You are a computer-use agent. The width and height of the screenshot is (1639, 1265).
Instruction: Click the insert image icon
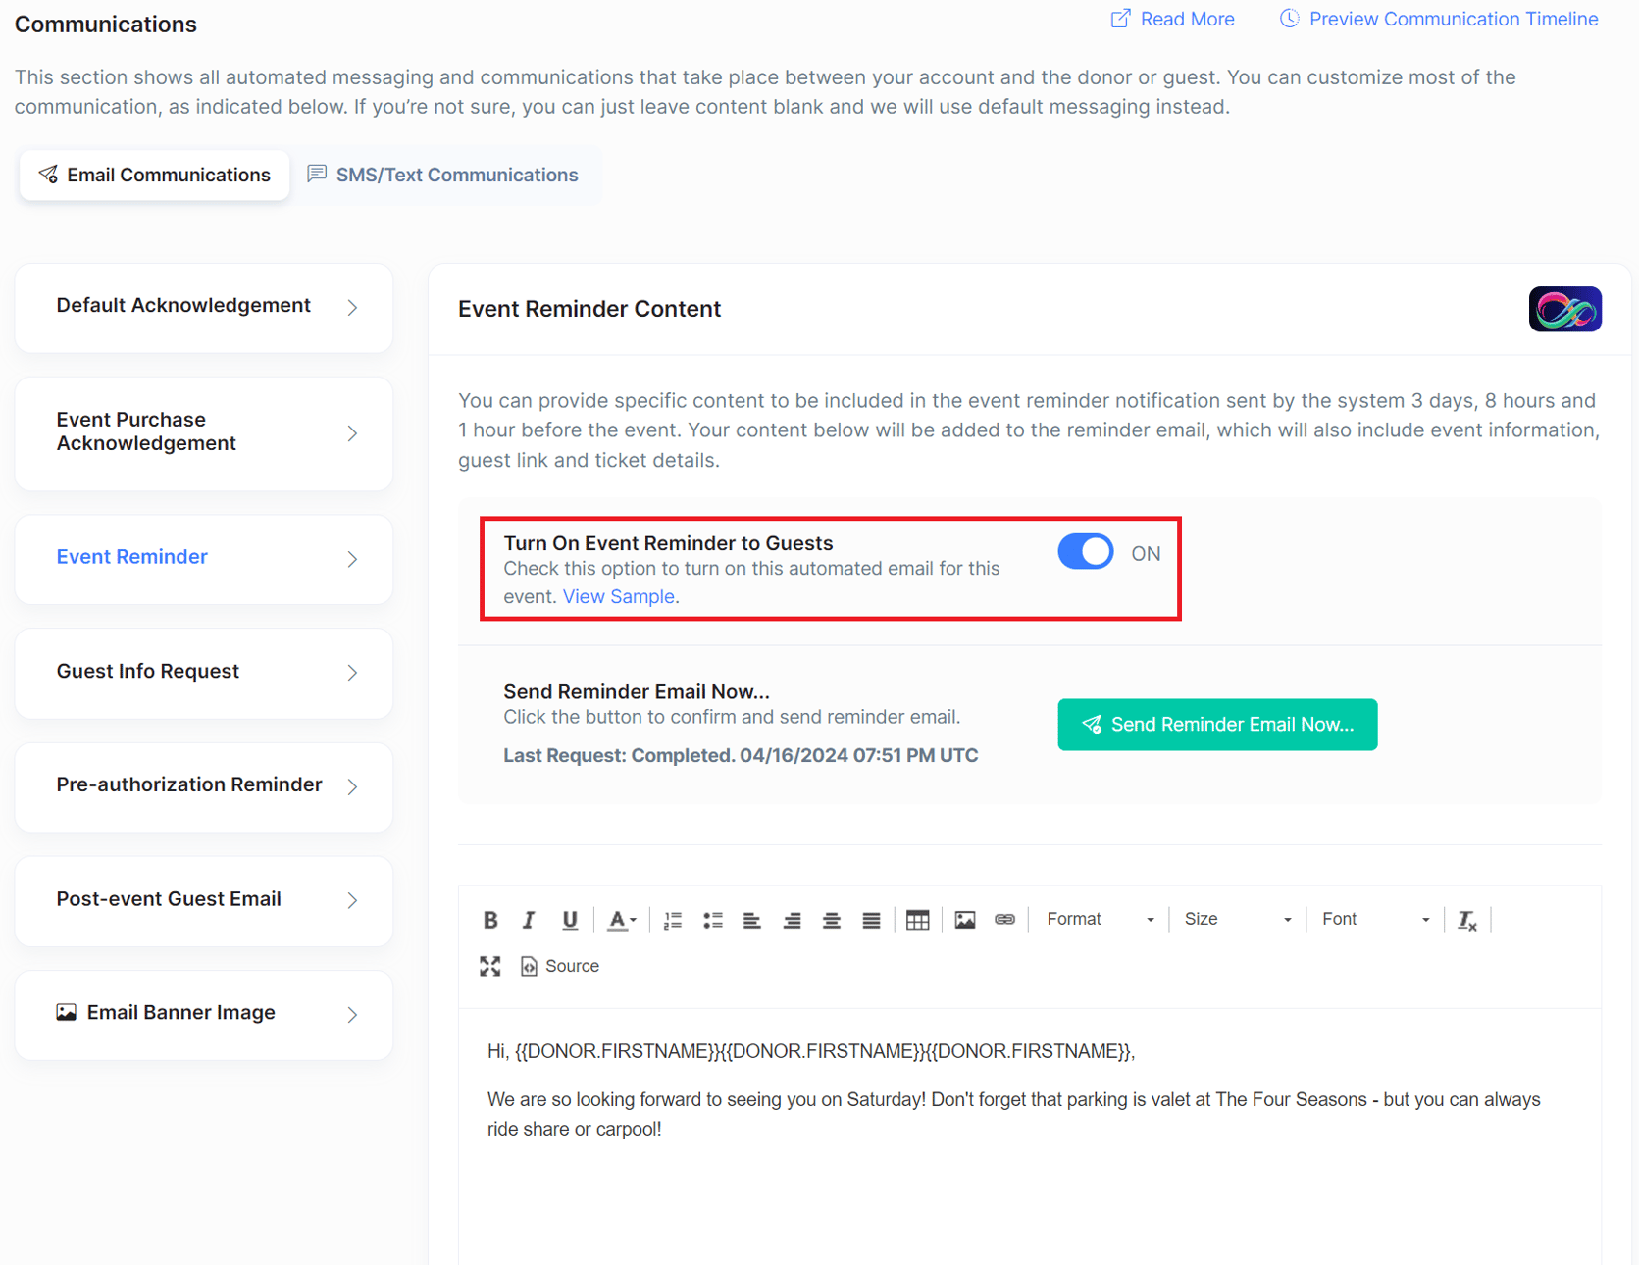point(965,920)
